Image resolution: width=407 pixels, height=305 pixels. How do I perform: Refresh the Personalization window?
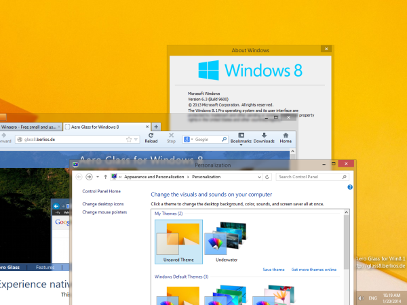tap(267, 177)
